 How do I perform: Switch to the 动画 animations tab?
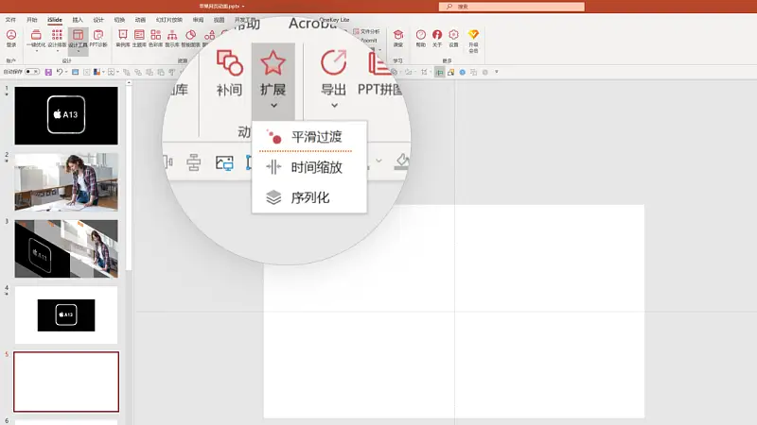(140, 20)
